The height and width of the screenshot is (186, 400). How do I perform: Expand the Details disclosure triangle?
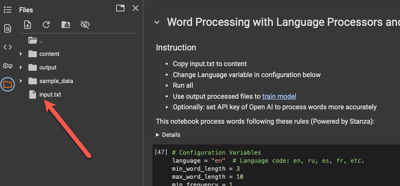[x=158, y=135]
